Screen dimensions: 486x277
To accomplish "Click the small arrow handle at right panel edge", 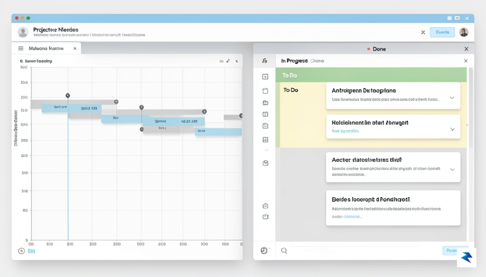I will pos(467,125).
